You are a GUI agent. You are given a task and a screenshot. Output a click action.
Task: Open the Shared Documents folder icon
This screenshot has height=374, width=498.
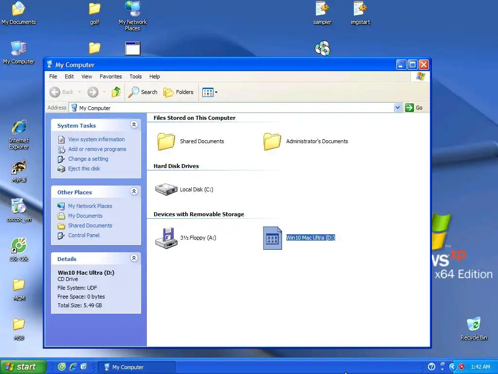click(x=166, y=141)
